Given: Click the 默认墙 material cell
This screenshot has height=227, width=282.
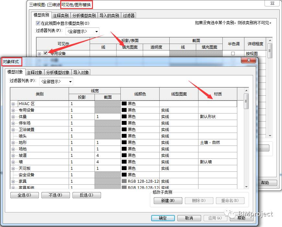Looking at the screenshot, I should click(x=218, y=162).
